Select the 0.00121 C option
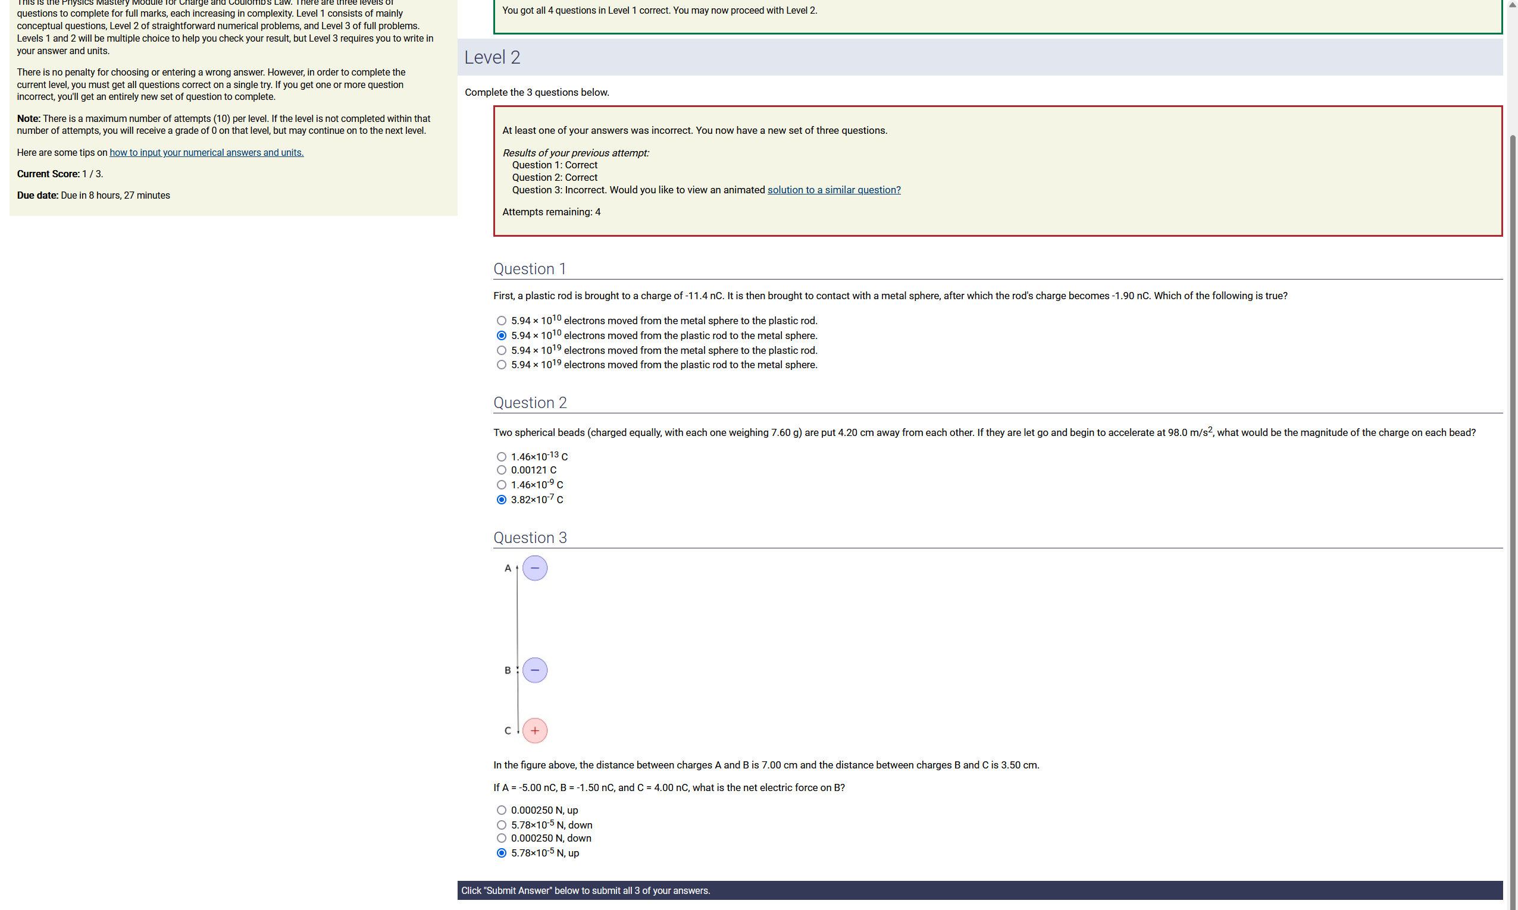1518x910 pixels. 501,470
